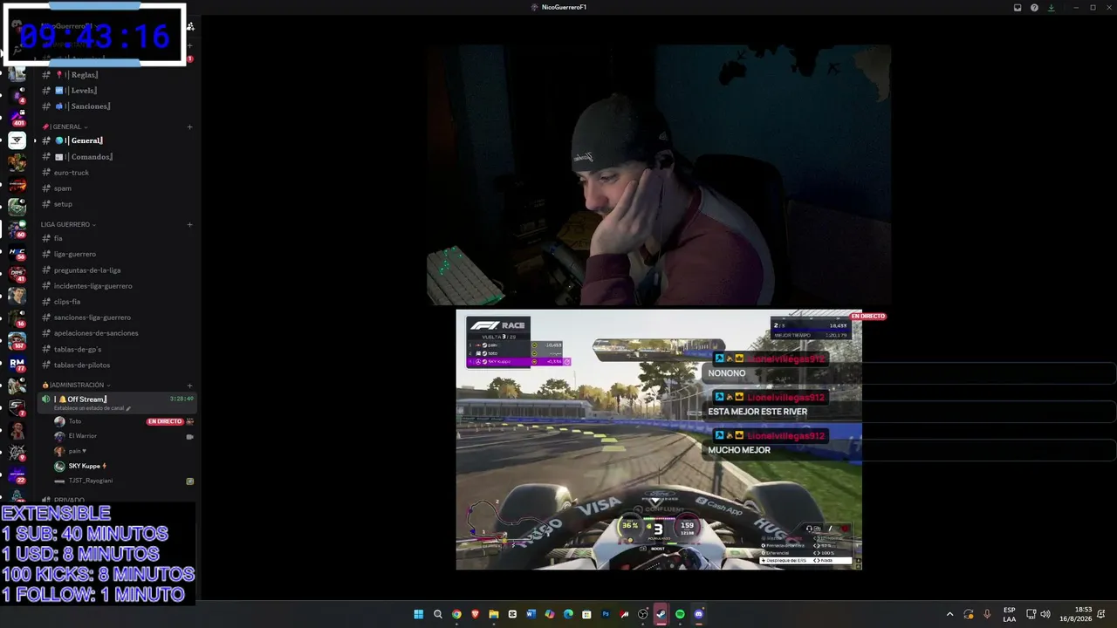Open the server with the 401 badge
1117x628 pixels.
point(17,117)
